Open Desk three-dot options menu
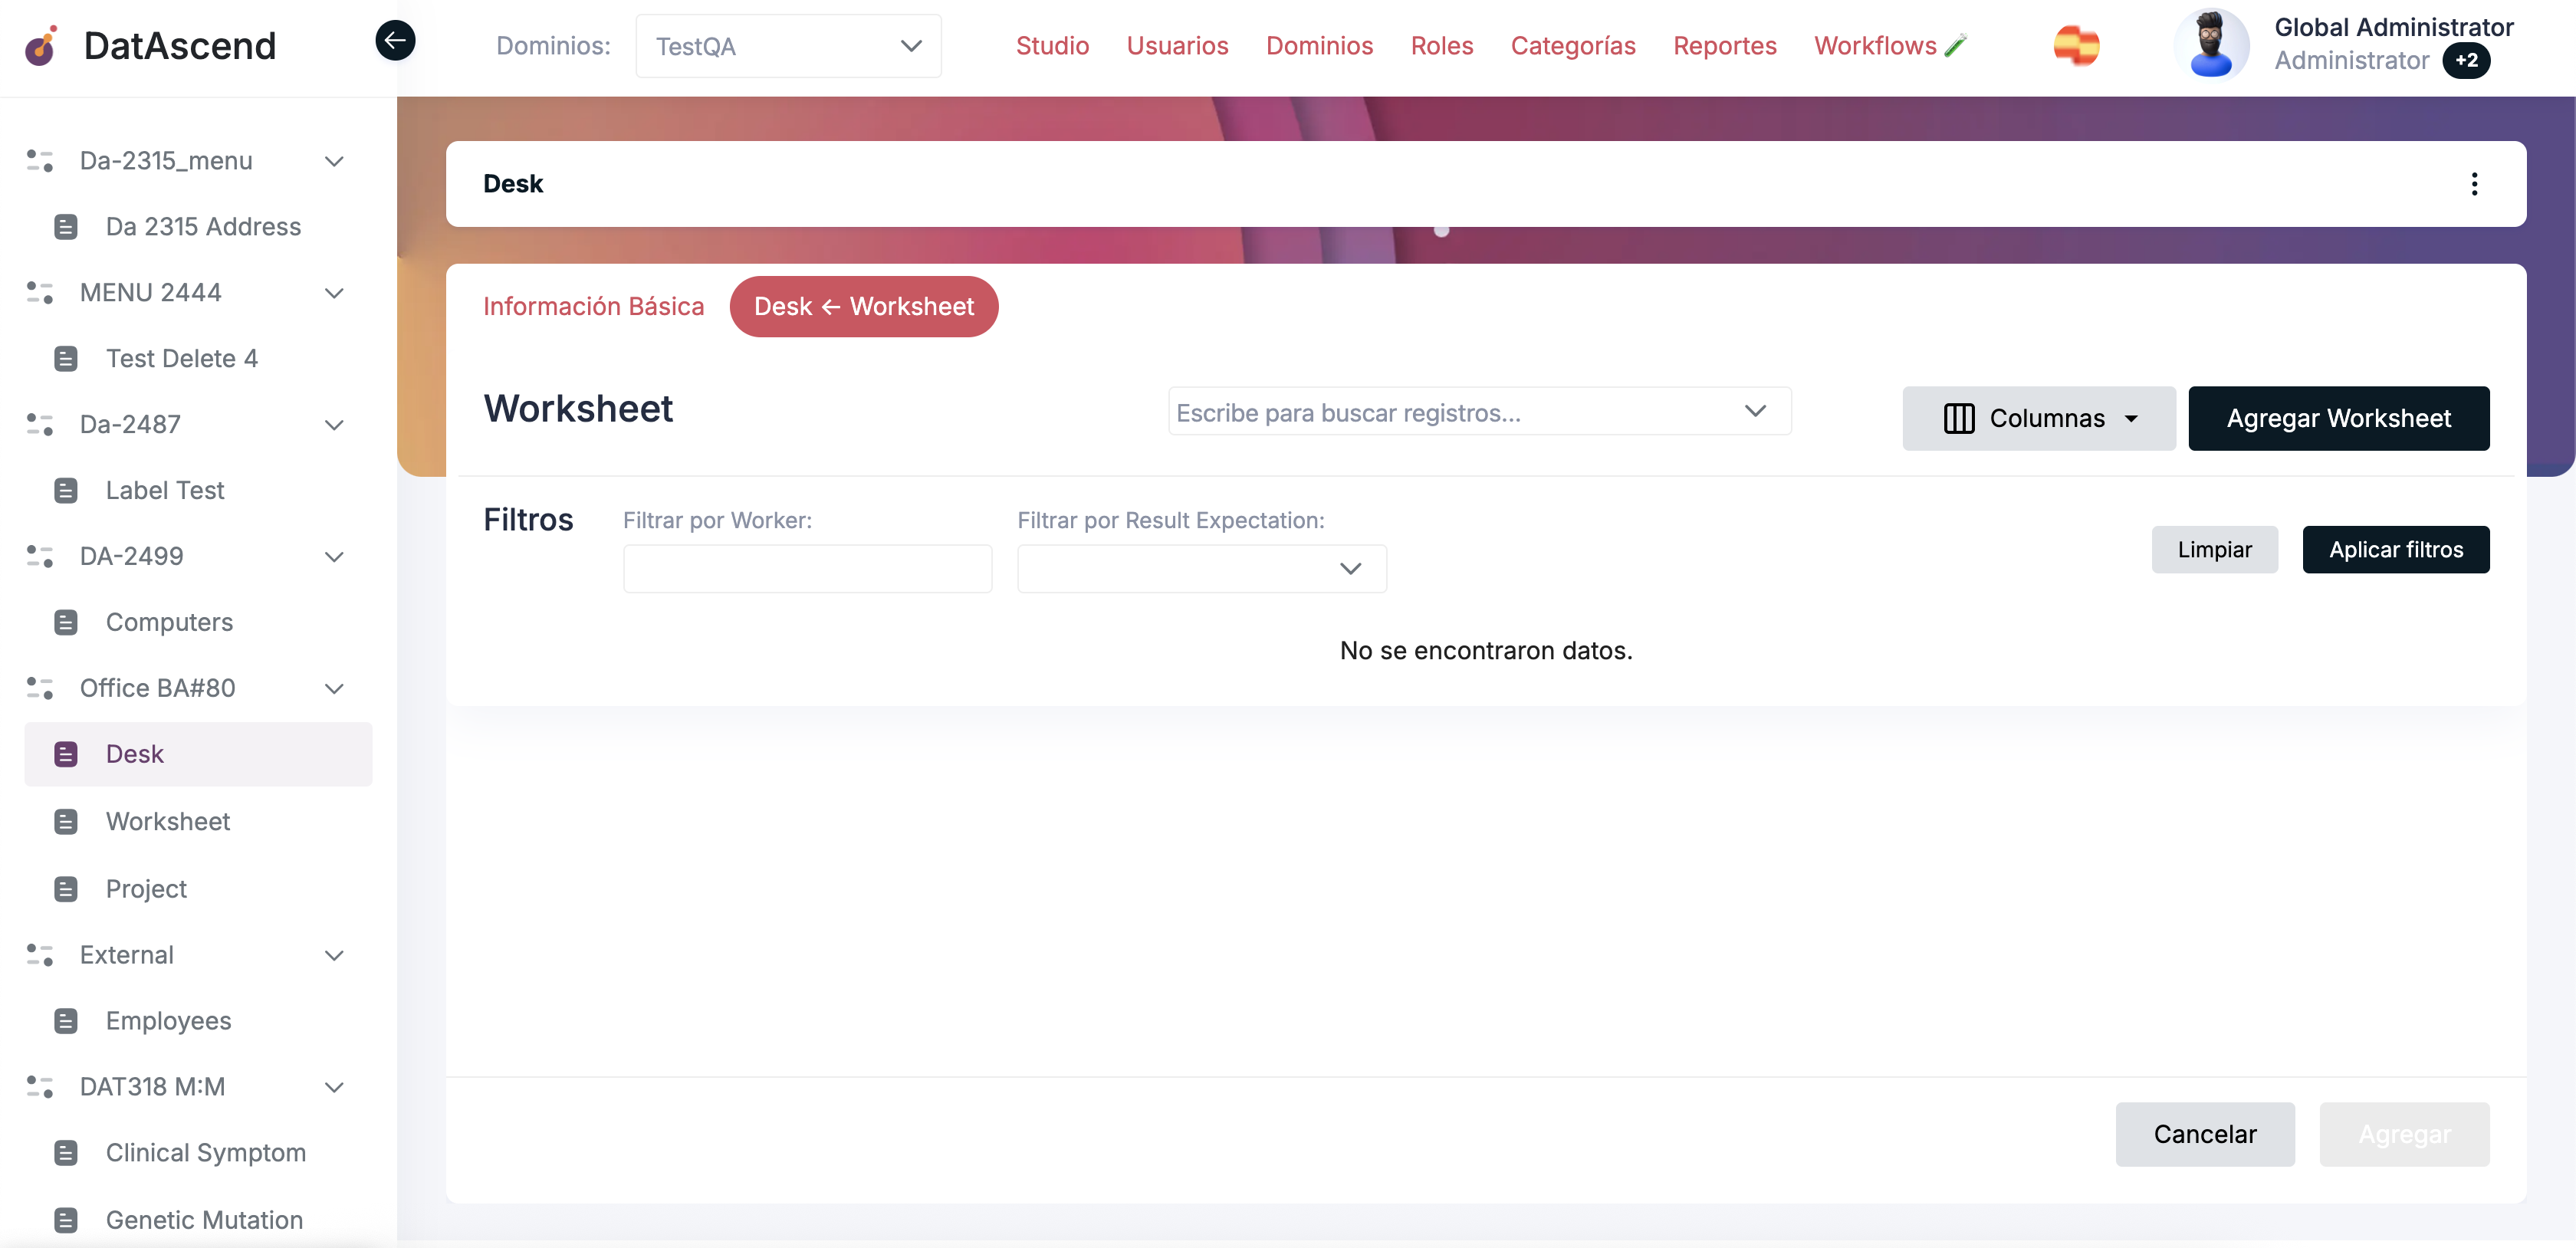Viewport: 2576px width, 1248px height. point(2474,184)
